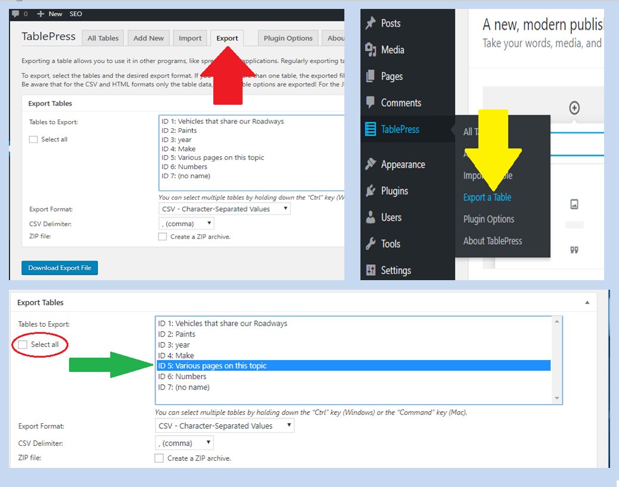Open Settings menu label in sidebar
The height and width of the screenshot is (487, 619).
point(396,270)
